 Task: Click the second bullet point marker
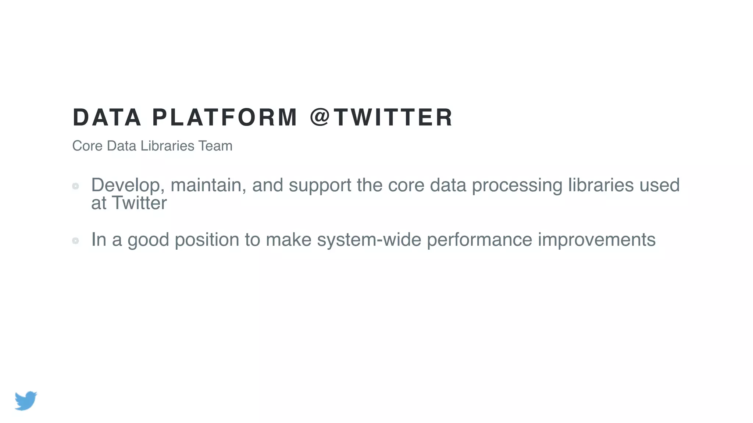[76, 241]
